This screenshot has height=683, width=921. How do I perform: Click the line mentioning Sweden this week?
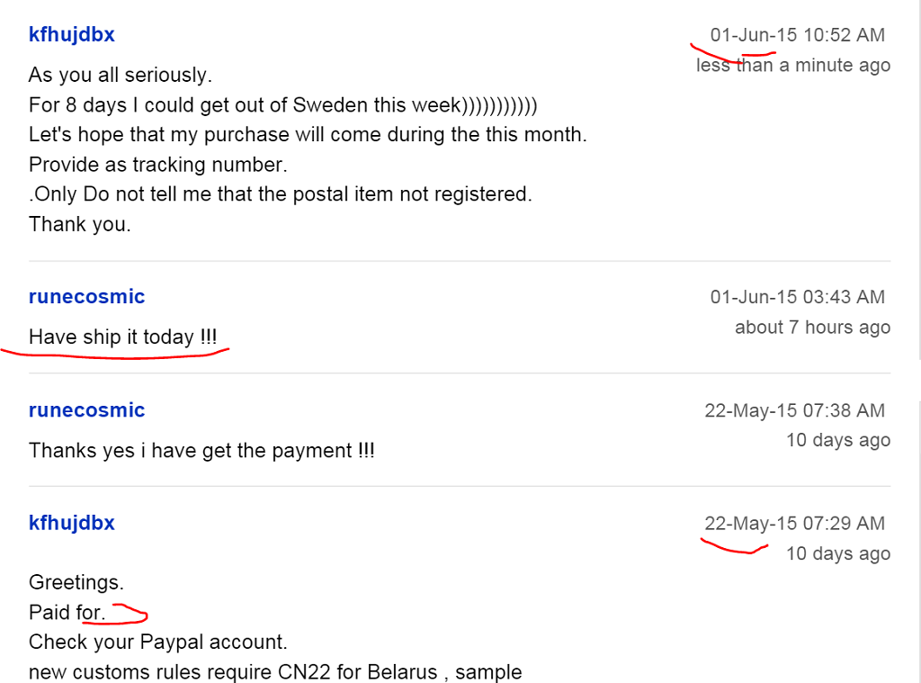(x=283, y=105)
